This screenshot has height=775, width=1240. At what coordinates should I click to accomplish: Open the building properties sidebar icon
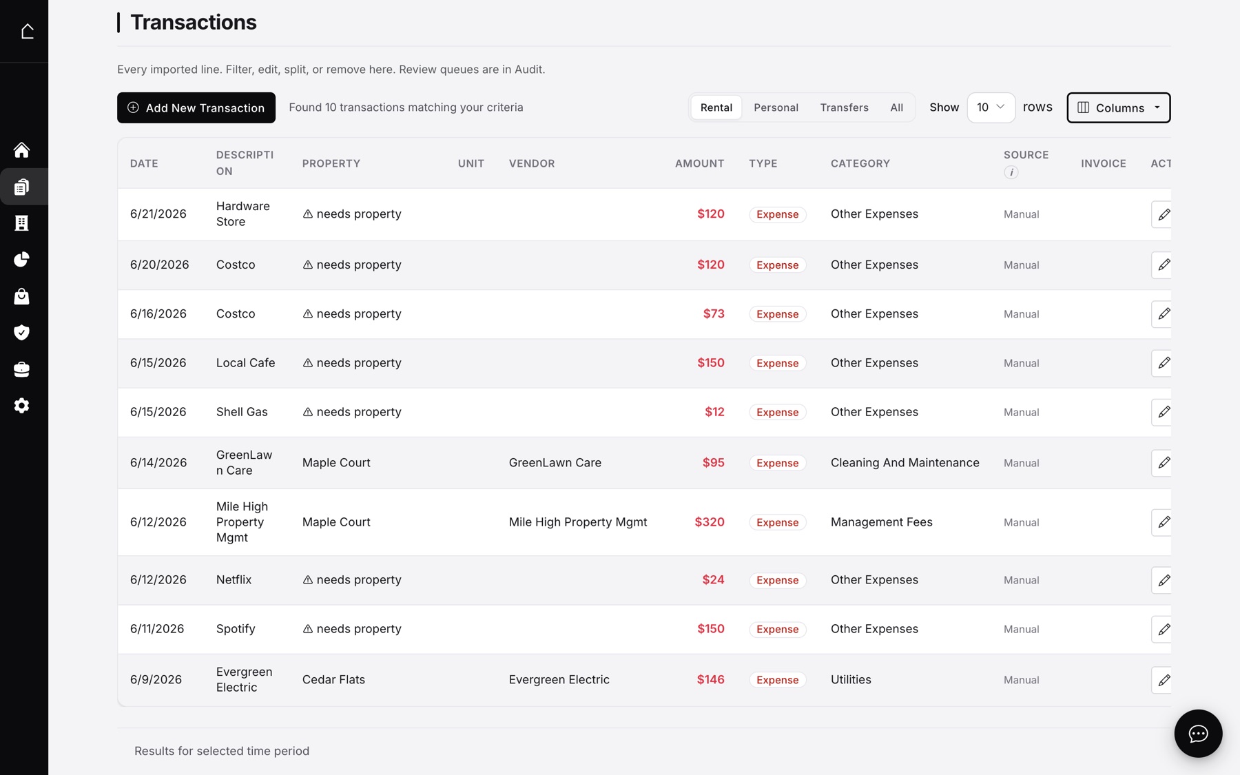pos(21,223)
